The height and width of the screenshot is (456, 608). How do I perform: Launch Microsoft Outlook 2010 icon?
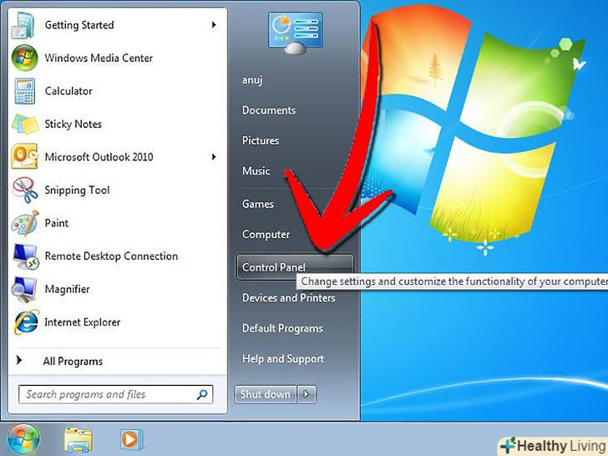(x=24, y=157)
